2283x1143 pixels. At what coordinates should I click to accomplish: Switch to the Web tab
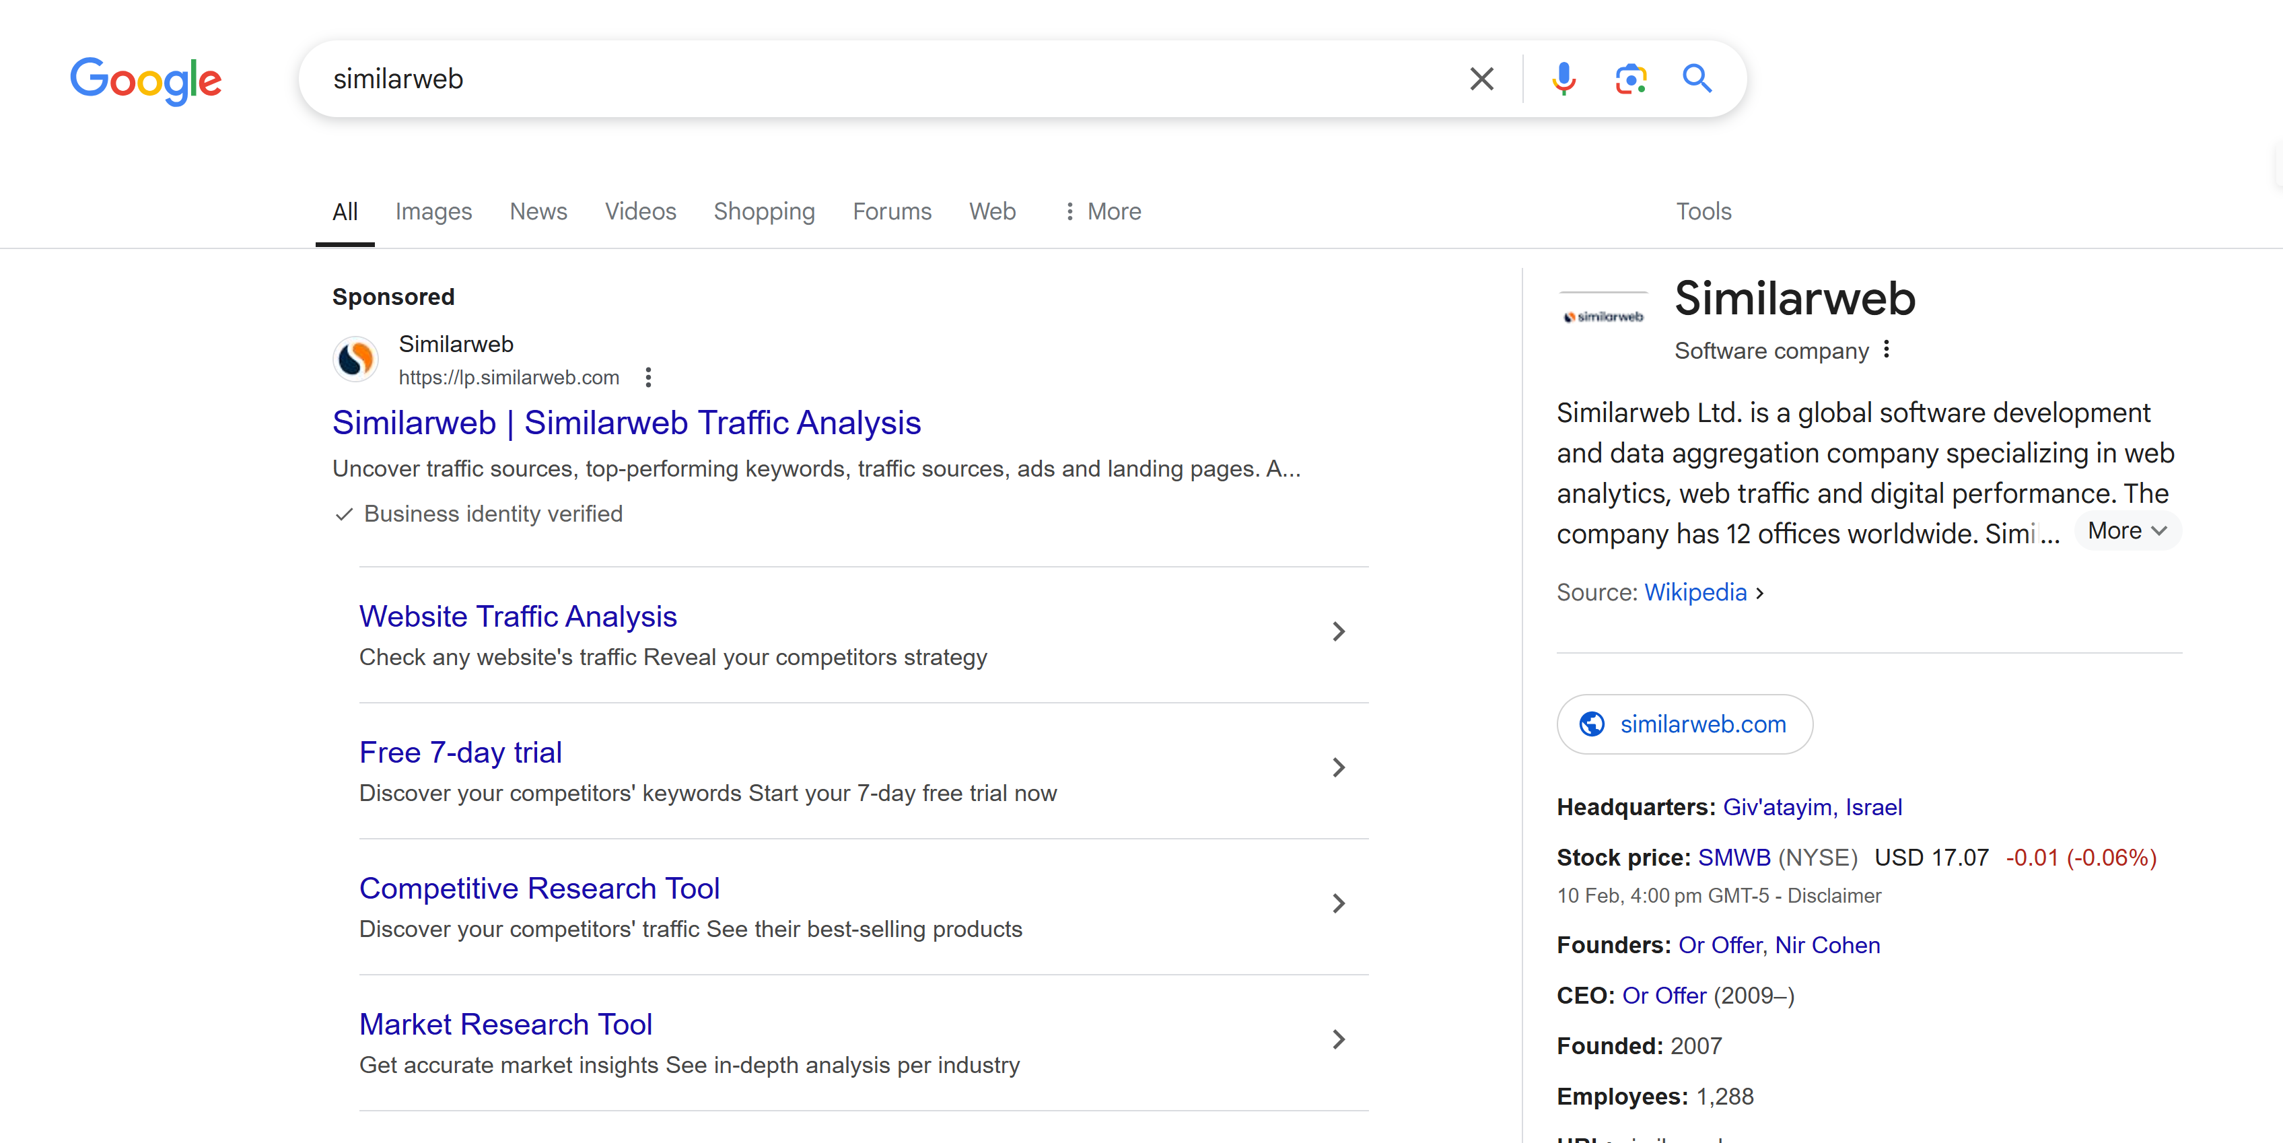pyautogui.click(x=991, y=212)
